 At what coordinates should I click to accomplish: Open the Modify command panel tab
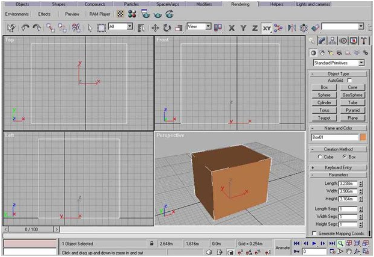322,40
